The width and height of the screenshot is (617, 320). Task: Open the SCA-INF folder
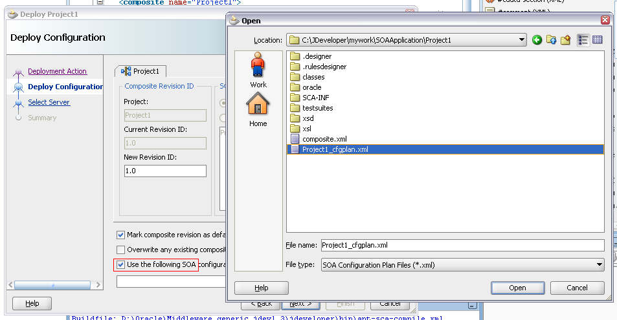[x=315, y=98]
